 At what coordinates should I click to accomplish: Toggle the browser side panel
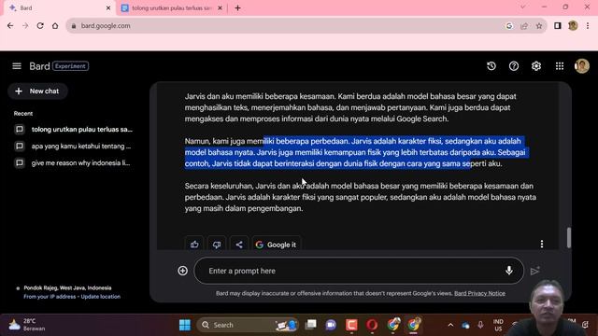coord(558,25)
